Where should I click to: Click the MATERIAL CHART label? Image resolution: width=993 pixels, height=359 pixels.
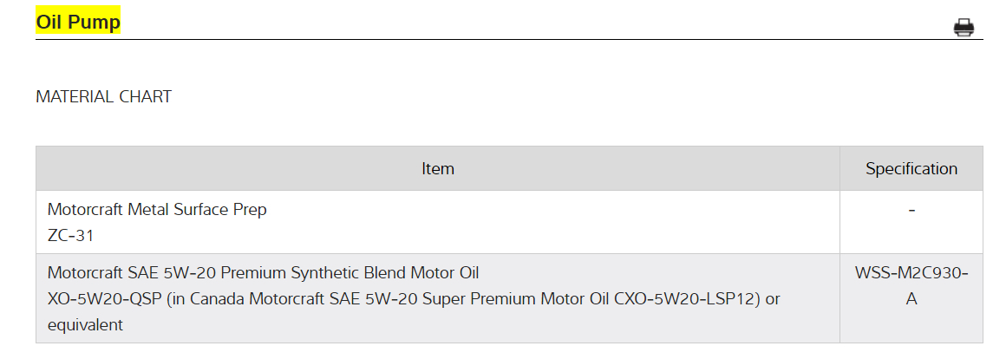(103, 96)
